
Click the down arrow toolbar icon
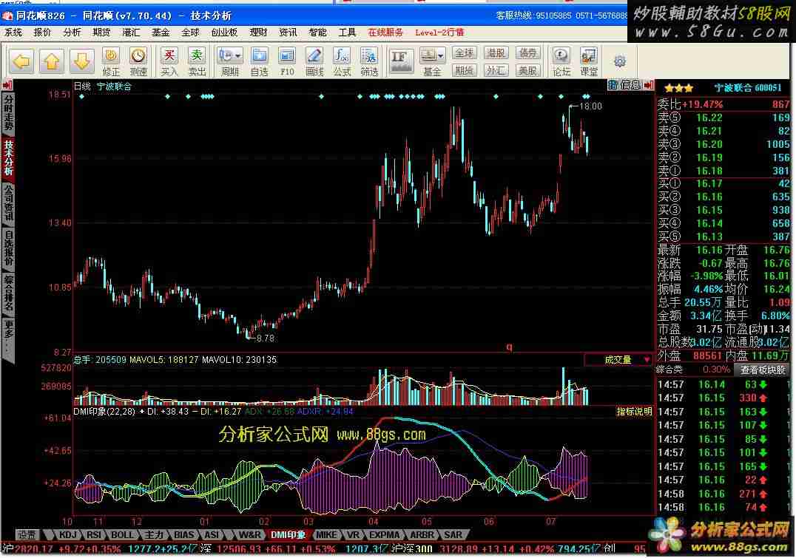81,61
